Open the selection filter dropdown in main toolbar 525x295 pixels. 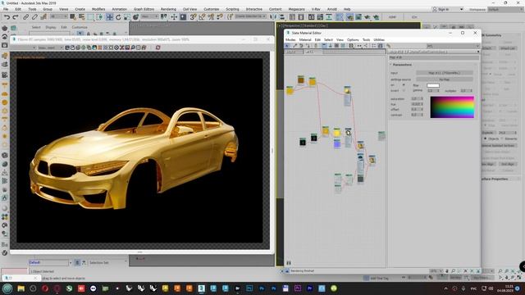(x=58, y=16)
